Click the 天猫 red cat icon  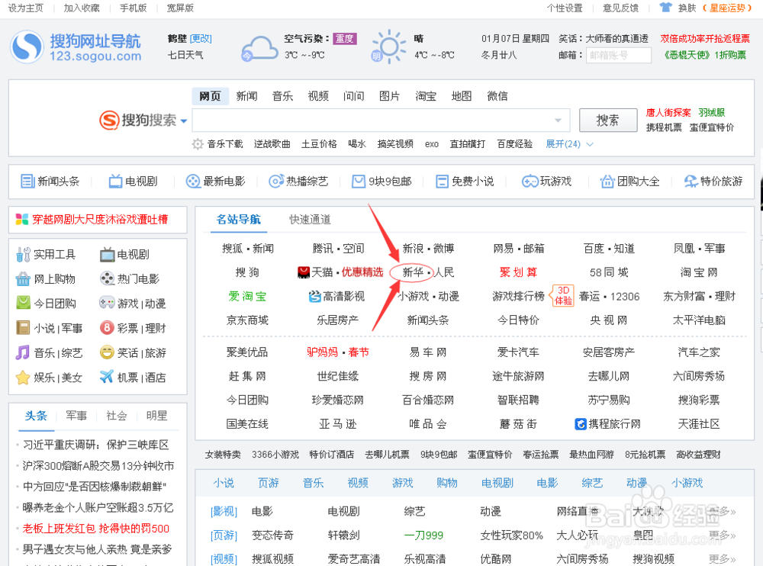[x=304, y=272]
